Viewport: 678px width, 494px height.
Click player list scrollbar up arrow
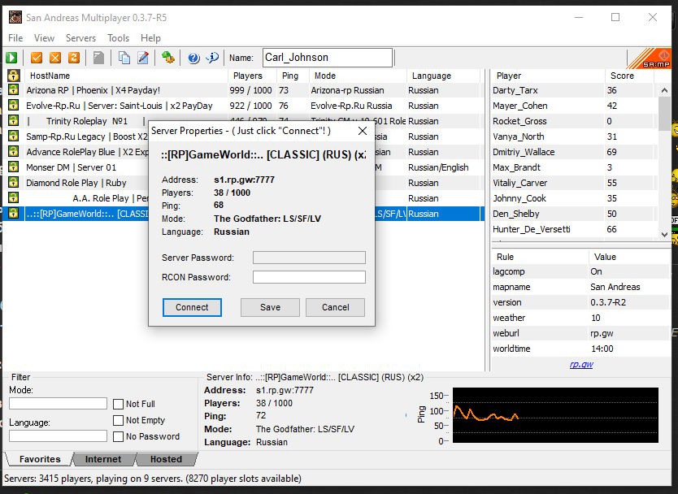665,90
